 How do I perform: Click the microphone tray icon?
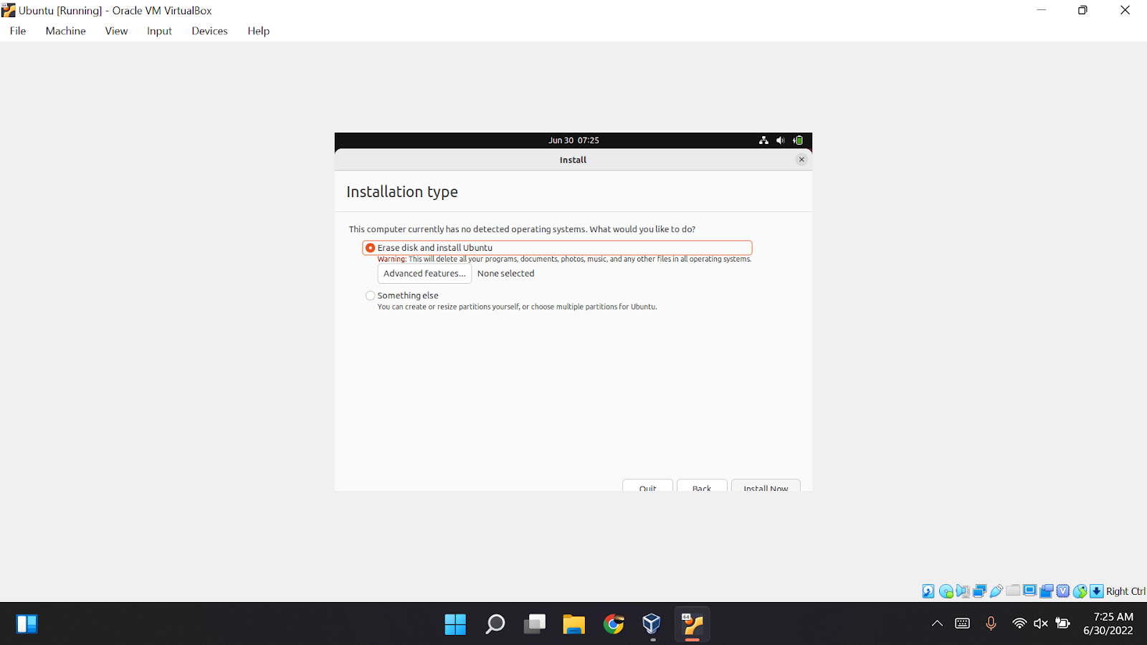991,623
